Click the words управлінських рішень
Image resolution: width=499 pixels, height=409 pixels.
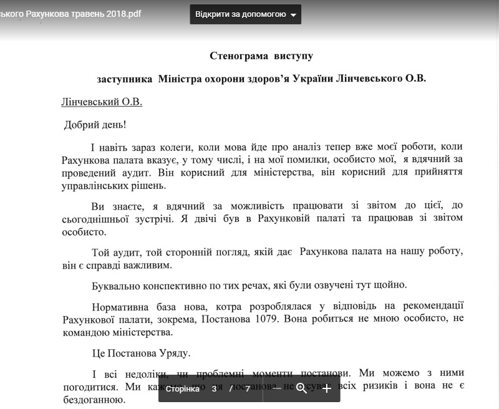(114, 186)
